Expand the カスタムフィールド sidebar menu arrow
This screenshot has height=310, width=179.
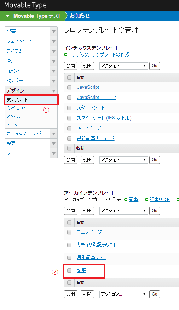(54, 134)
